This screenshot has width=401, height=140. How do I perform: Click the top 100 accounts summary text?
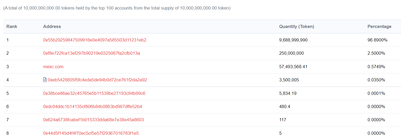tap(117, 8)
